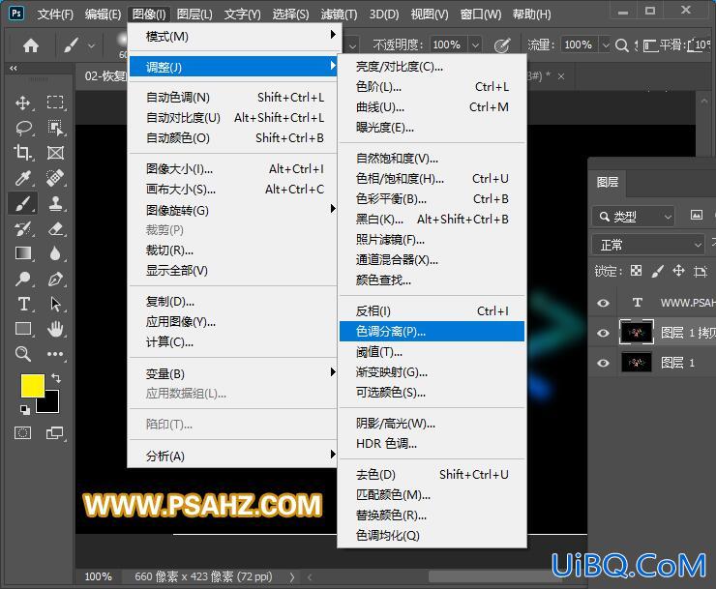Select the Object Selection tool
716x589 pixels.
point(55,128)
